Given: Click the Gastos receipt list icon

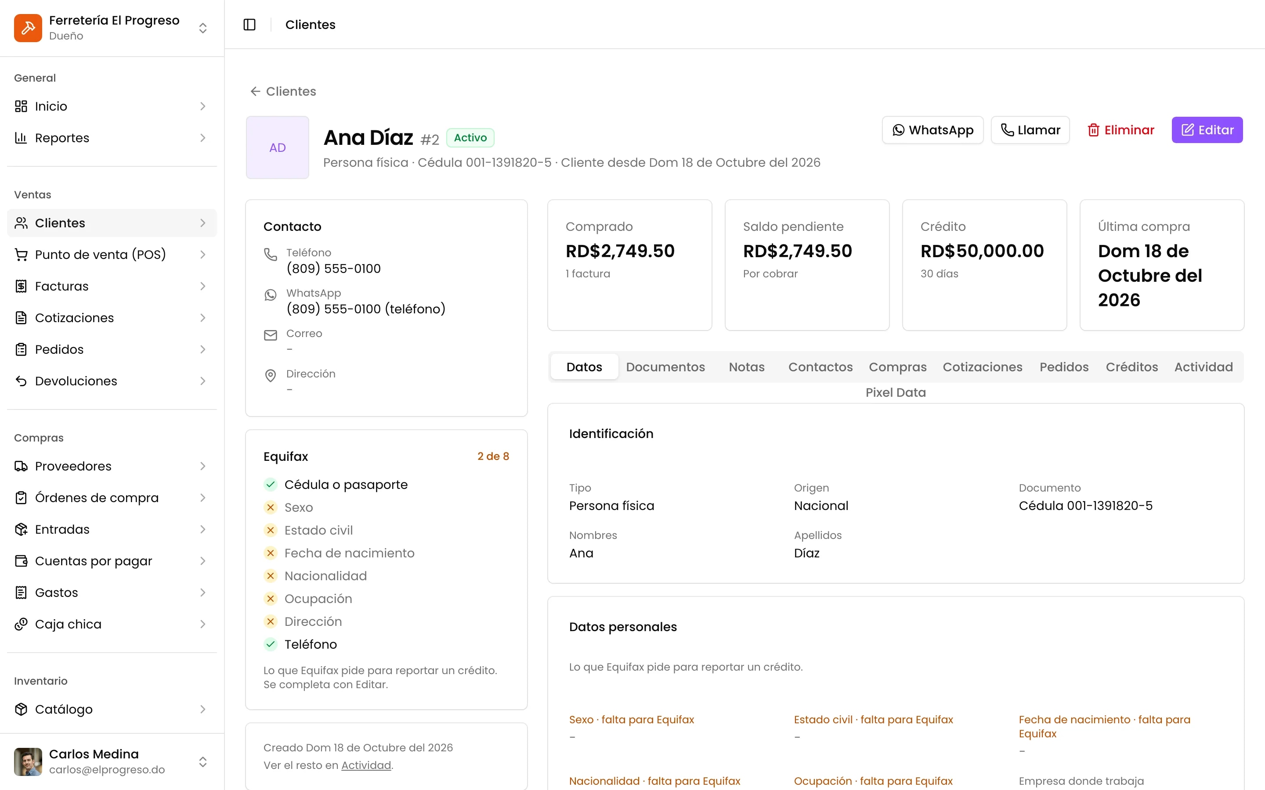Looking at the screenshot, I should coord(21,592).
